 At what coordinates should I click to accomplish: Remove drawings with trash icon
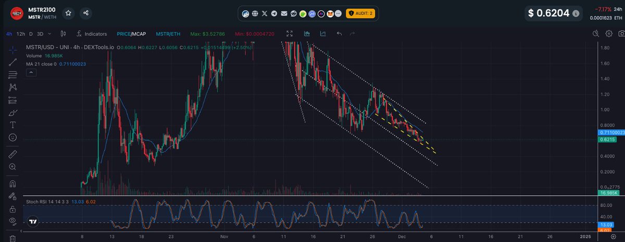coord(13,238)
